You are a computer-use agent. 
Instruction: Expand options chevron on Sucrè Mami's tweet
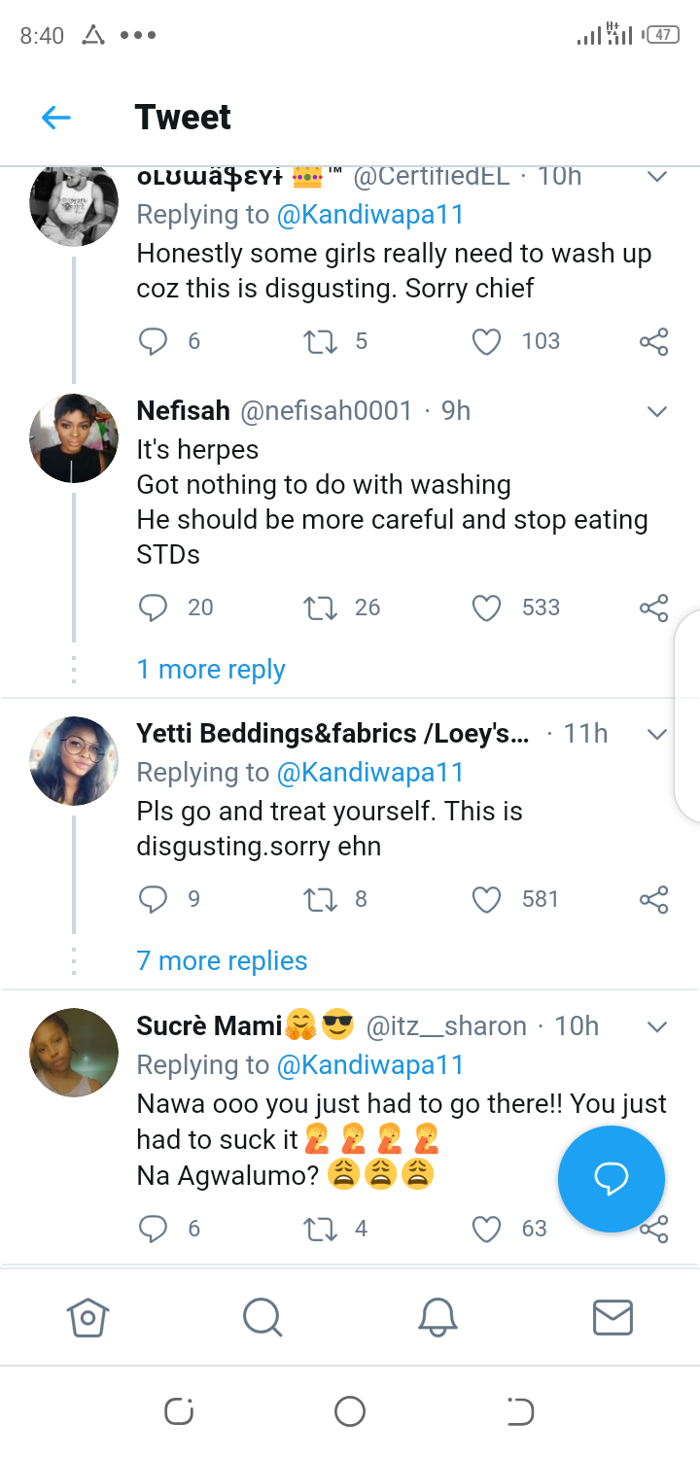[657, 1026]
